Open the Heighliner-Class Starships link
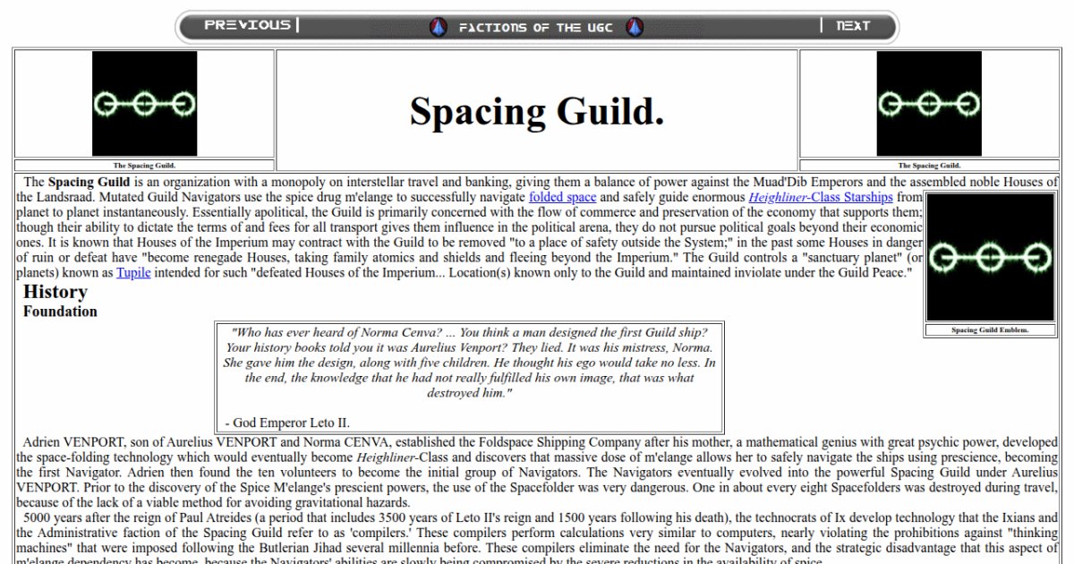Viewport: 1074px width, 564px height. coord(821,197)
